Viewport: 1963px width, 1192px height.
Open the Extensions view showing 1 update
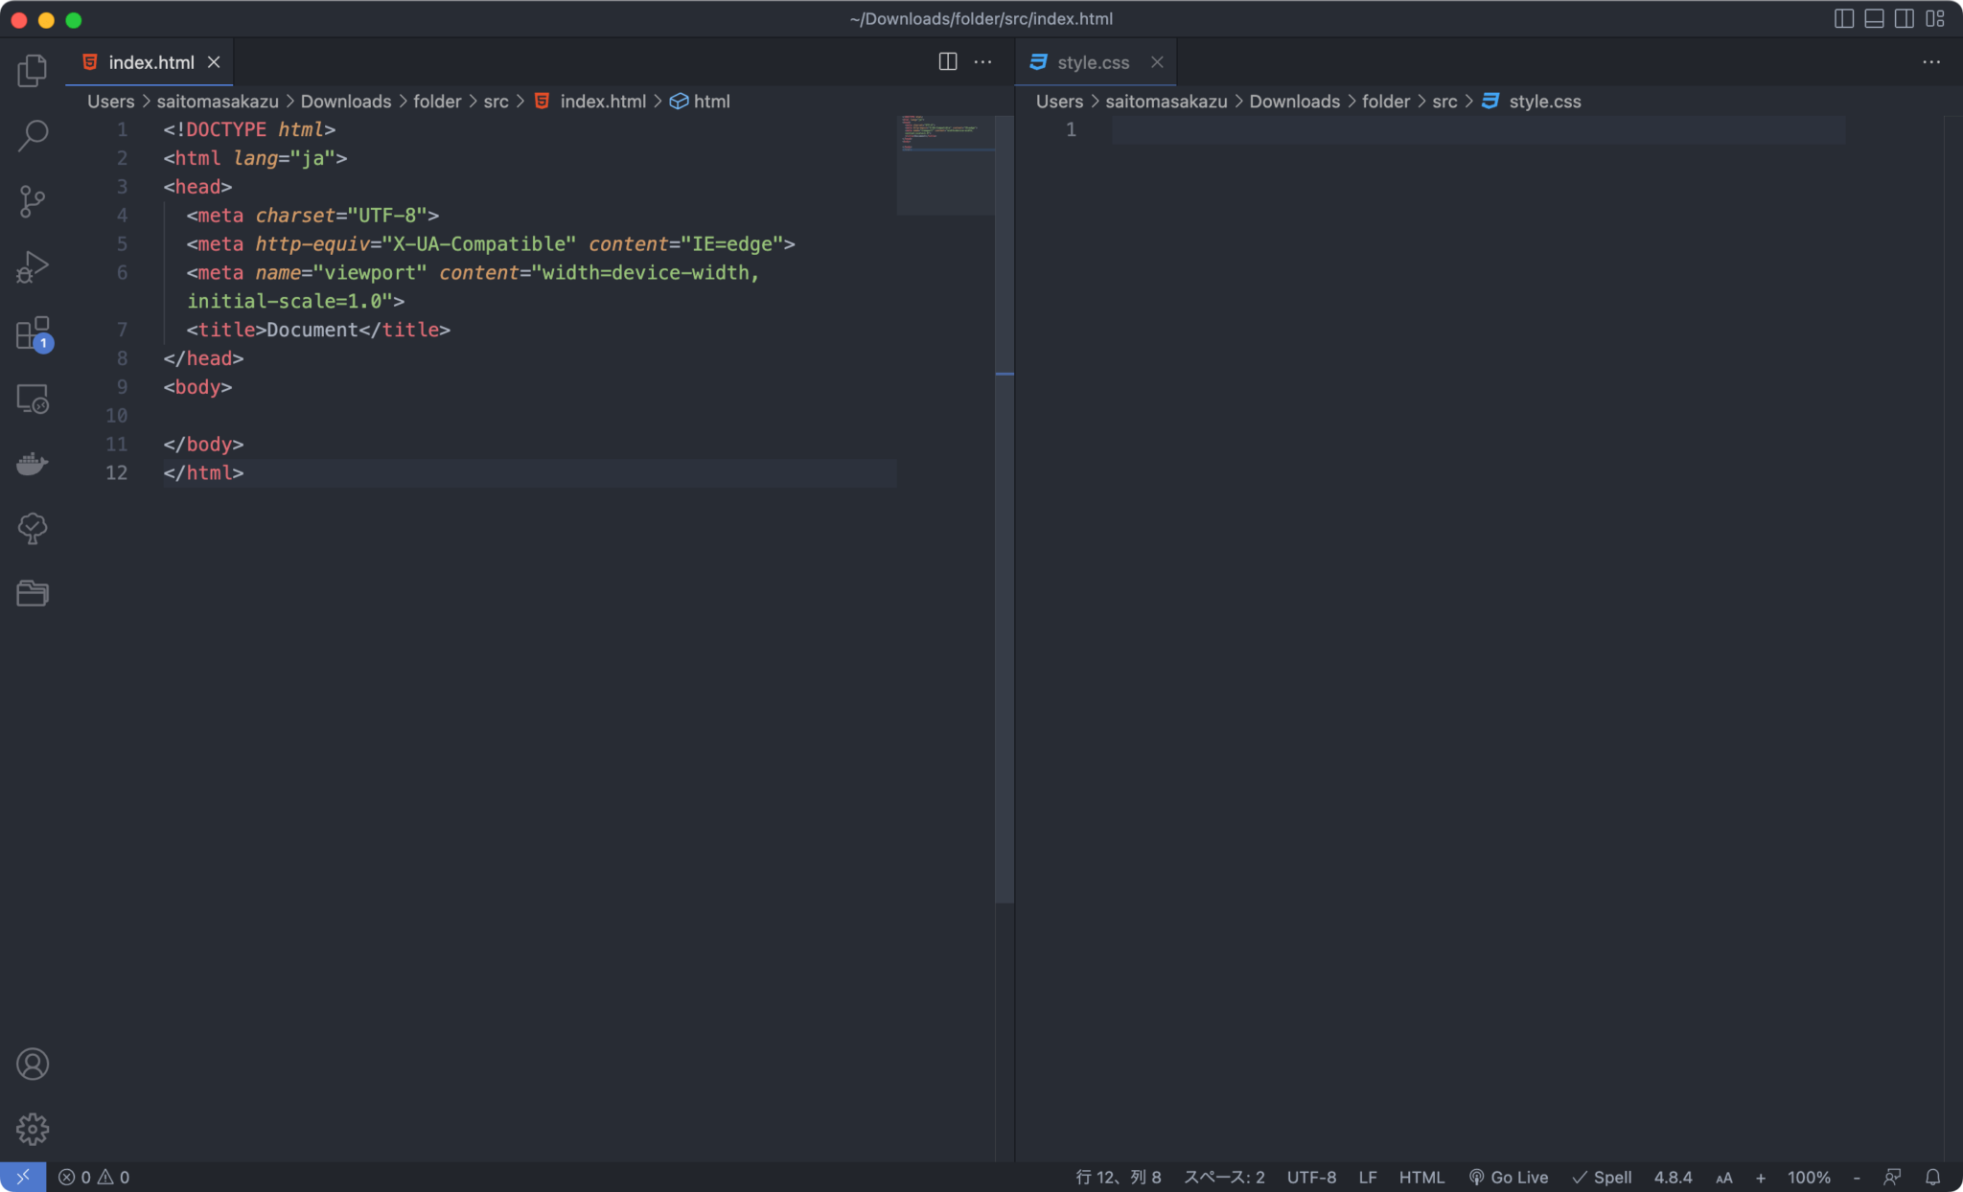click(33, 333)
